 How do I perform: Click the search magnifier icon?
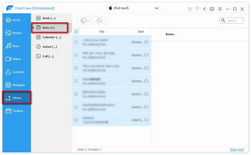(x=223, y=21)
